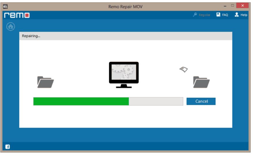253x156 pixels.
Task: Open the Facebook icon in the bottom bar
Action: tap(8, 147)
